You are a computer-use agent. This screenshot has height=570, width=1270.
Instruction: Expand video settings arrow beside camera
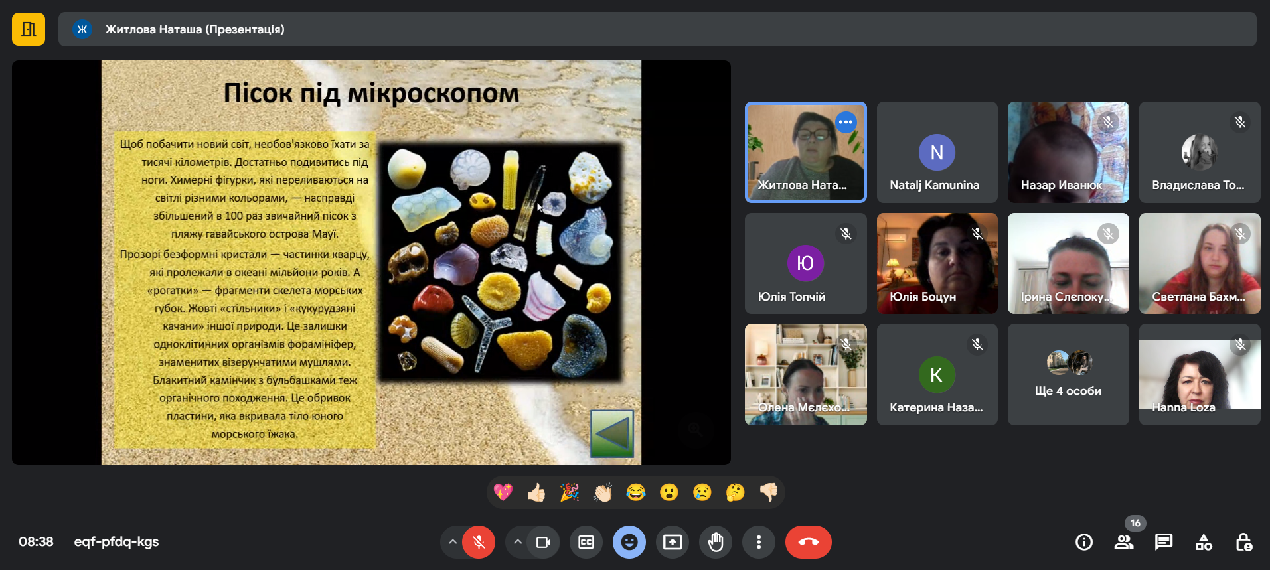coord(517,542)
